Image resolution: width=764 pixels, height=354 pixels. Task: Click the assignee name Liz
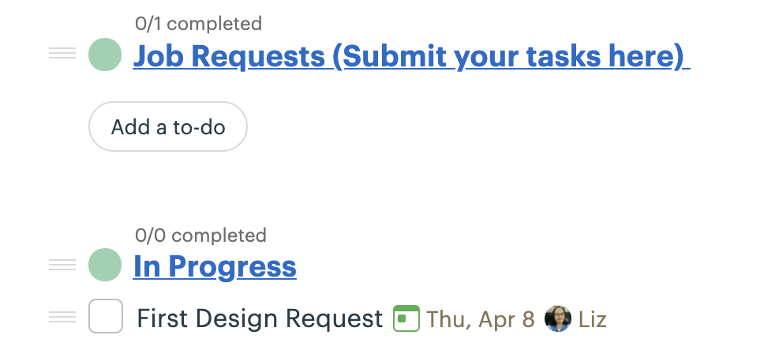pyautogui.click(x=592, y=319)
